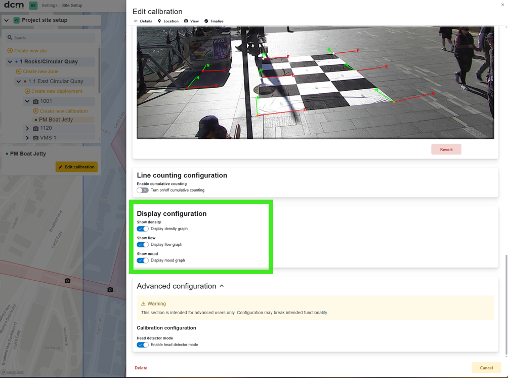508x378 pixels.
Task: Turn off head detector mode
Action: point(143,345)
